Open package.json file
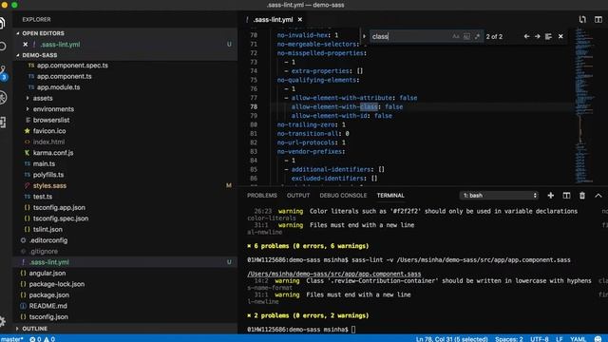The height and width of the screenshot is (342, 608). (48, 295)
